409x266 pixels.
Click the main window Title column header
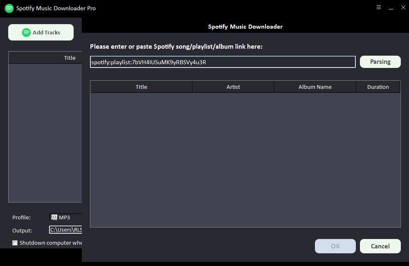pyautogui.click(x=70, y=58)
